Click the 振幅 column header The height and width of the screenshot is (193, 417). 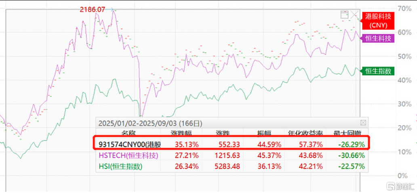pos(263,133)
